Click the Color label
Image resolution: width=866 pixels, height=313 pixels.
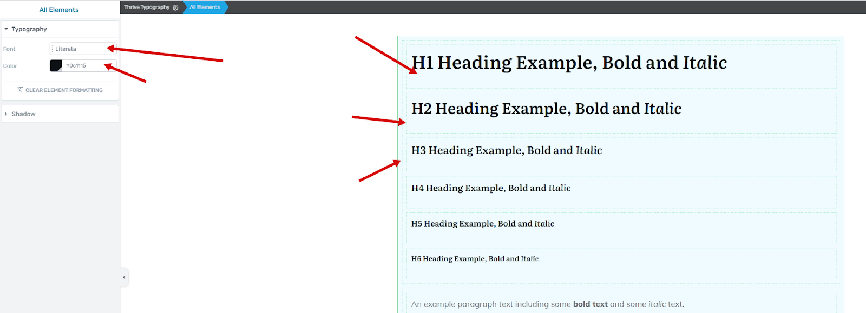10,66
